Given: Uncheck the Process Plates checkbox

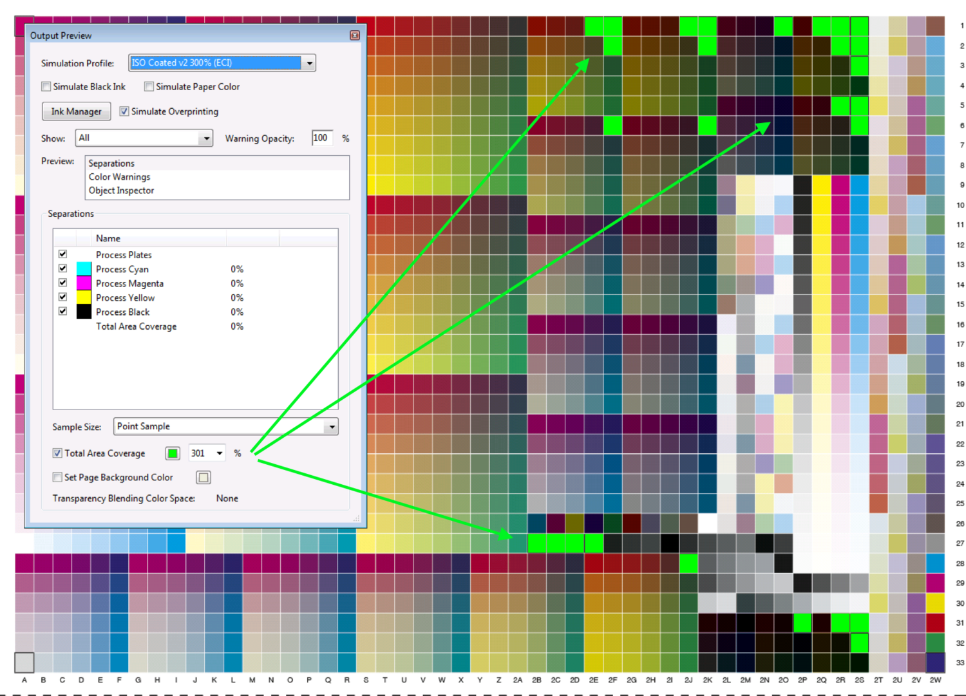Looking at the screenshot, I should click(x=62, y=254).
